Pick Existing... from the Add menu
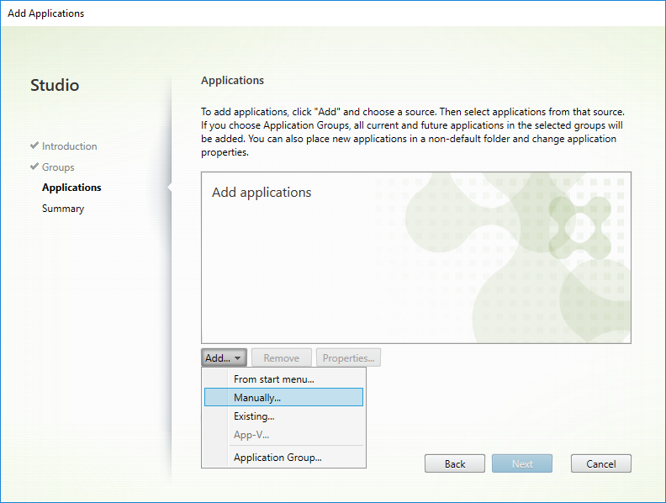The width and height of the screenshot is (666, 503). click(283, 416)
